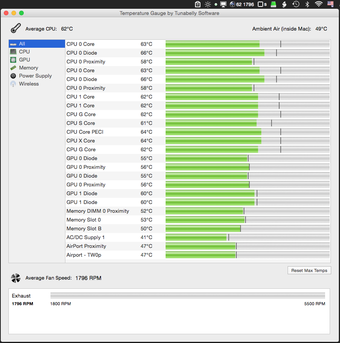This screenshot has width=340, height=343.
Task: Select the CPU Core PECI row
Action: click(198, 132)
